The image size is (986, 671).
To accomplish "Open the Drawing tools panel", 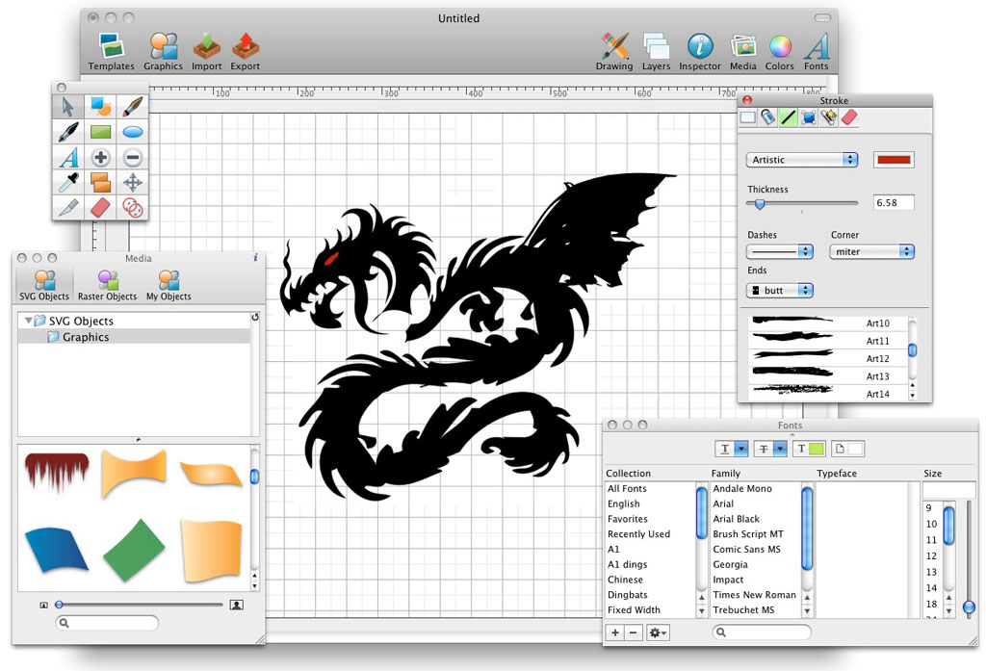I will (614, 52).
